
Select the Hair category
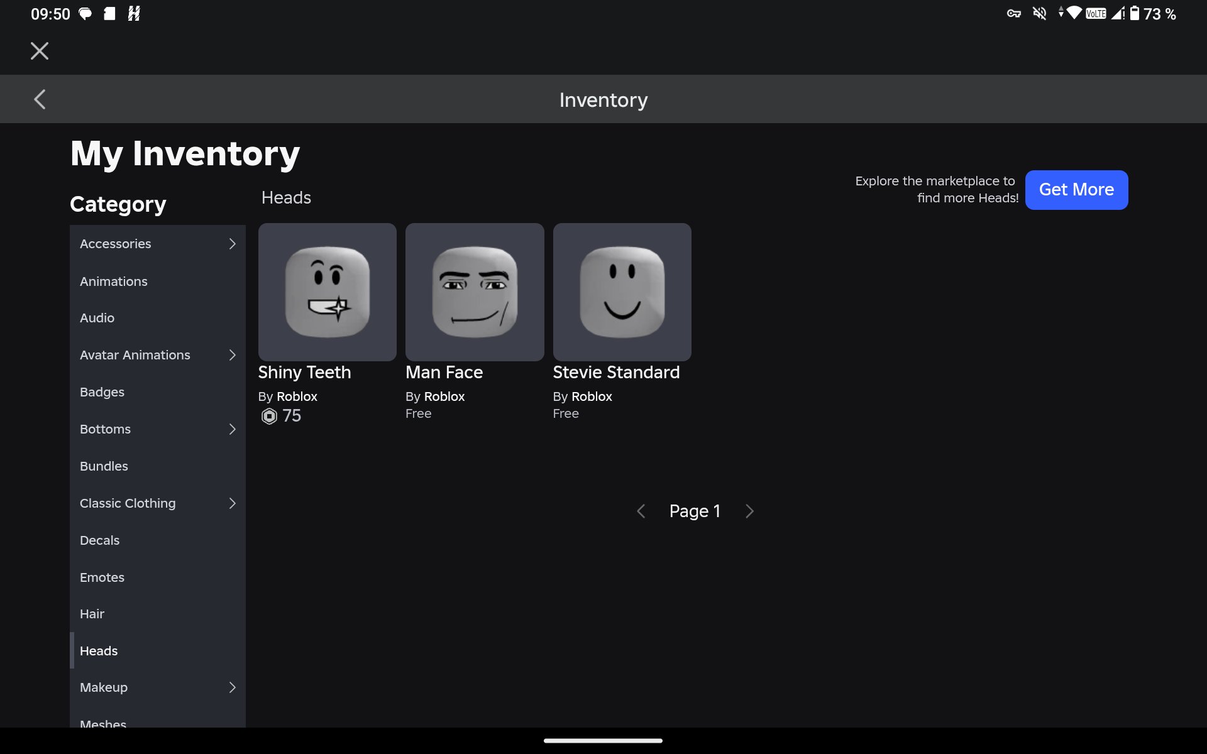tap(158, 614)
